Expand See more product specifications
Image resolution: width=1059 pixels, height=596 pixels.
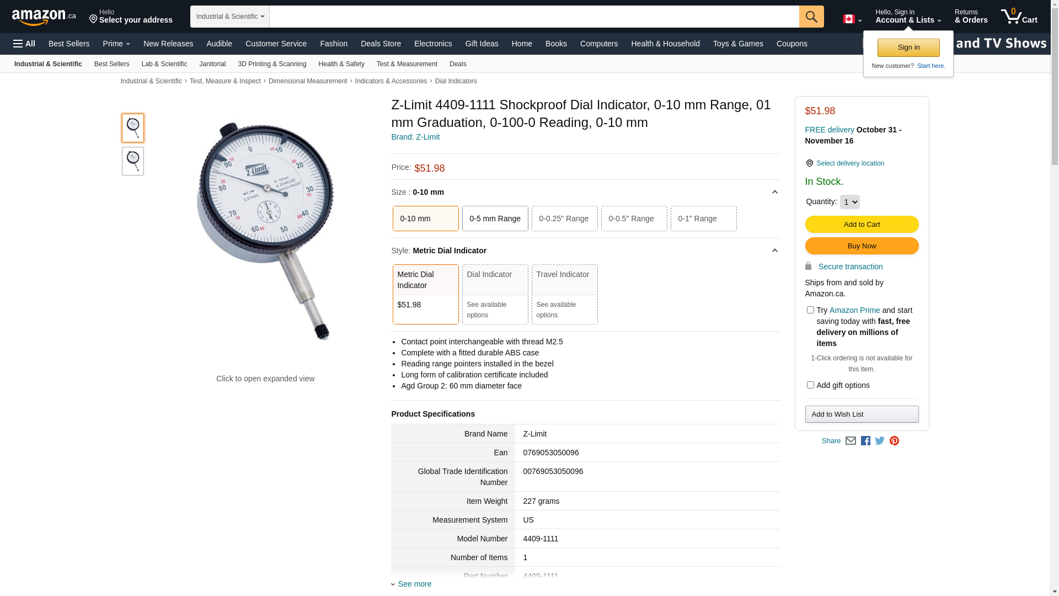[x=414, y=584]
